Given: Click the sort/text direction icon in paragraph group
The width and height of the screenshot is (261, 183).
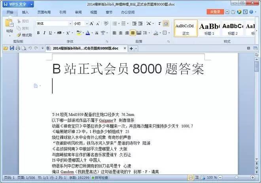Looking at the screenshot, I should (x=159, y=23).
